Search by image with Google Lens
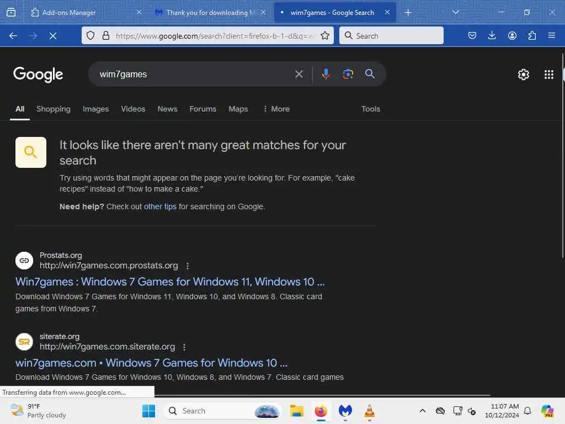The image size is (565, 424). point(348,74)
